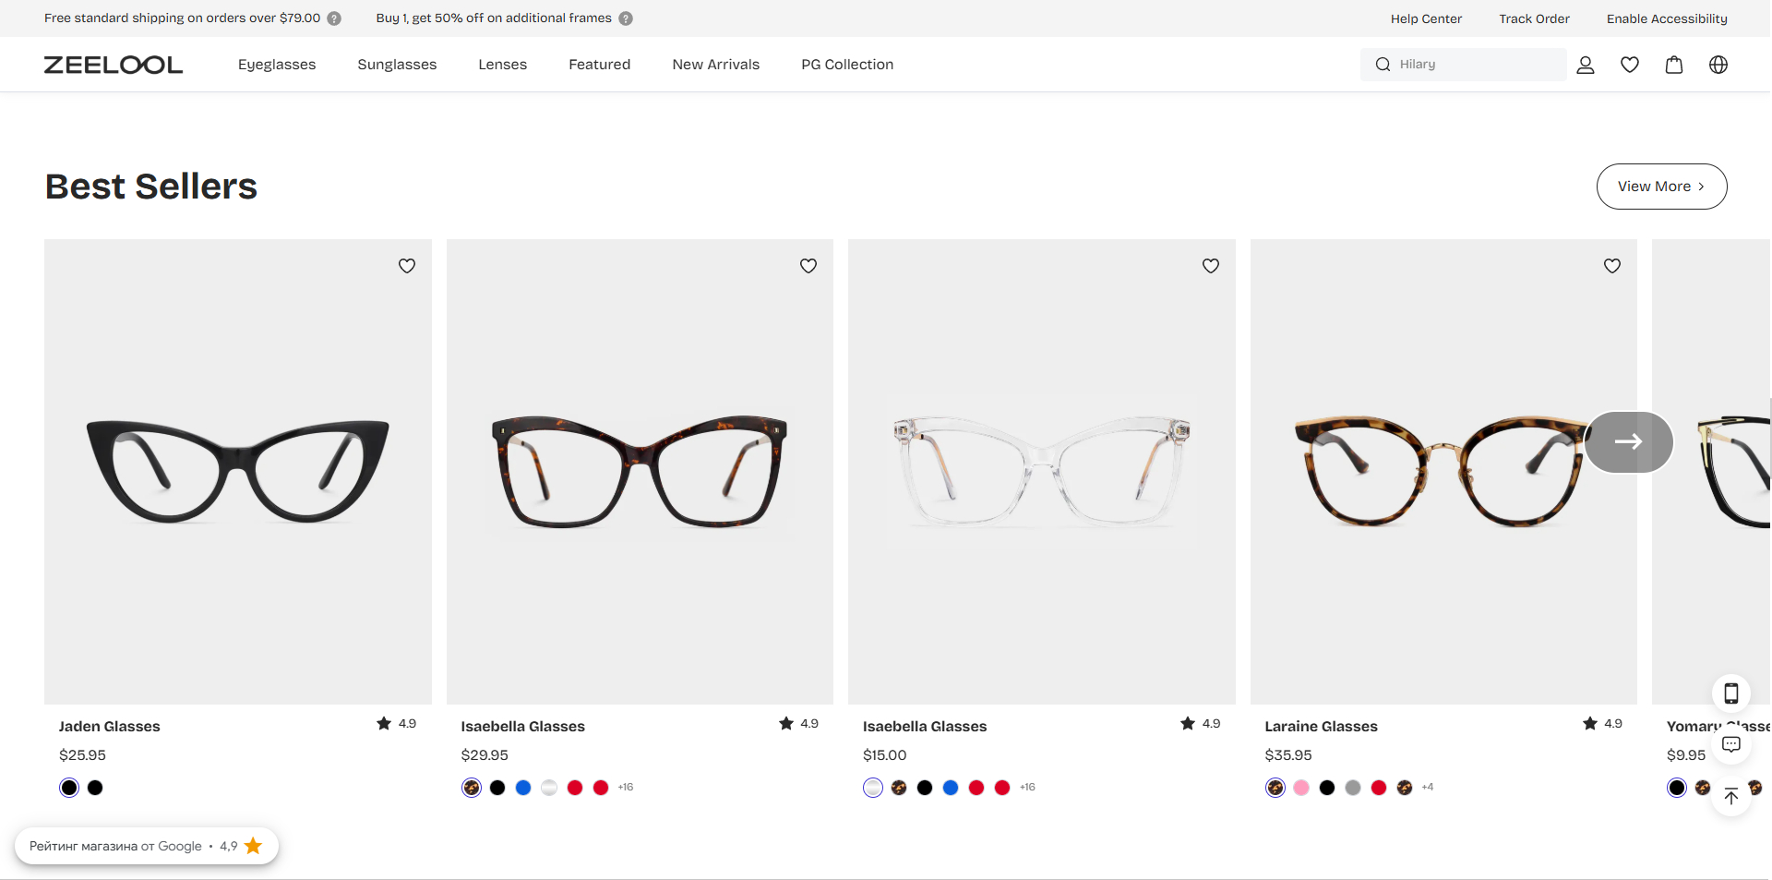Viewport: 1772px width, 880px height.
Task: Expand the Sunglasses navigation menu
Action: [397, 65]
